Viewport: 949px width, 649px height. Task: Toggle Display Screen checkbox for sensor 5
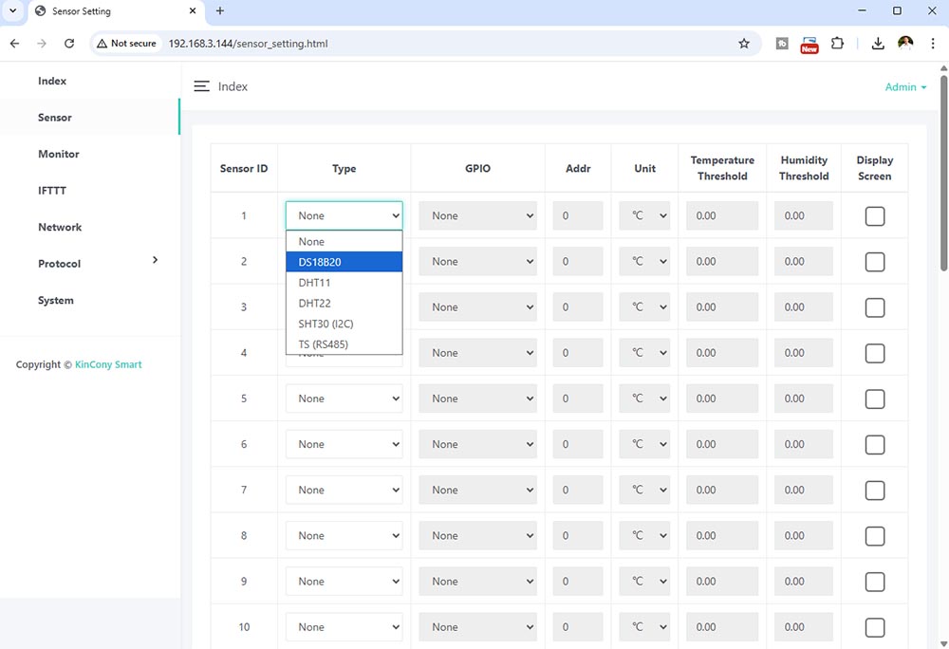pos(874,399)
